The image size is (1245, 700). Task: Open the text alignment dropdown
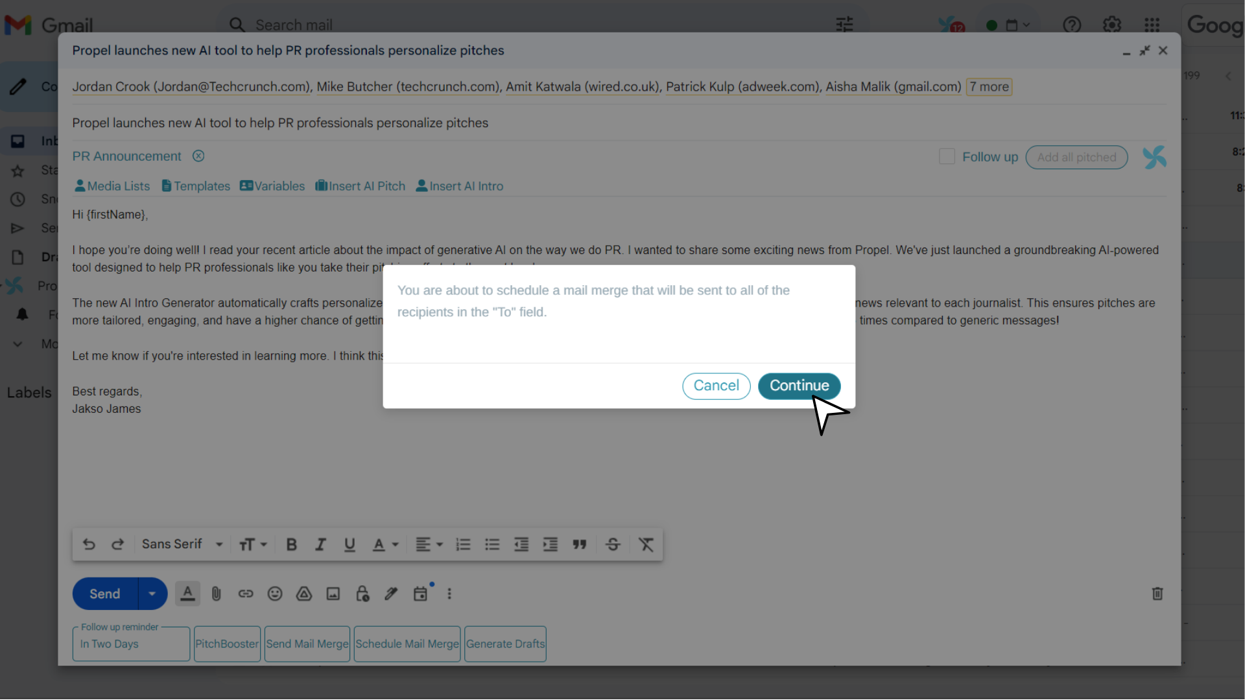429,544
